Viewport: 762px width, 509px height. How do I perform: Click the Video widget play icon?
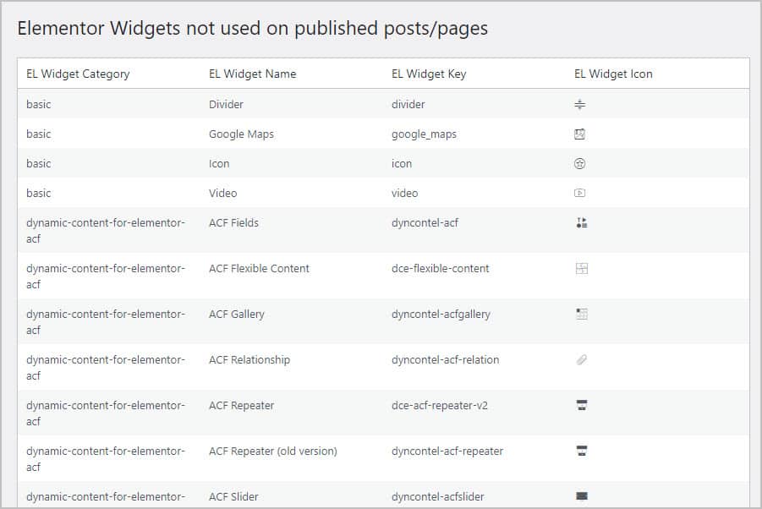tap(580, 194)
